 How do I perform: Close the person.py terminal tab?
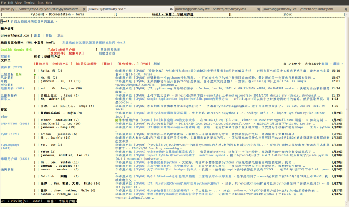pyautogui.click(x=85, y=8)
